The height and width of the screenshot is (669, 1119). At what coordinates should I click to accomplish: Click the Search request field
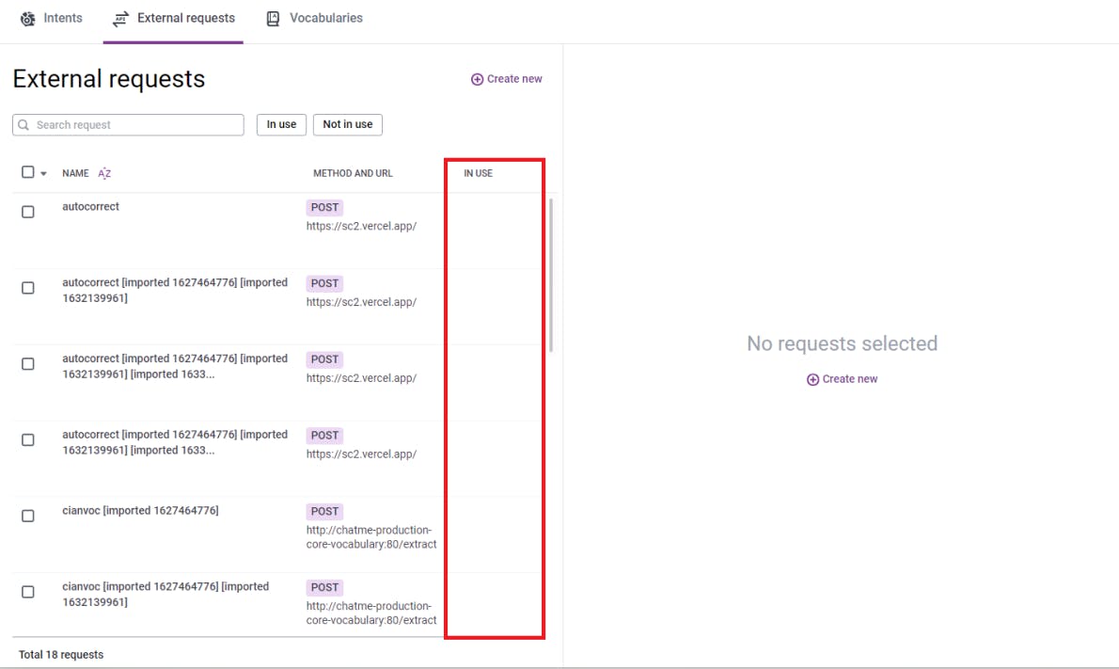point(129,125)
